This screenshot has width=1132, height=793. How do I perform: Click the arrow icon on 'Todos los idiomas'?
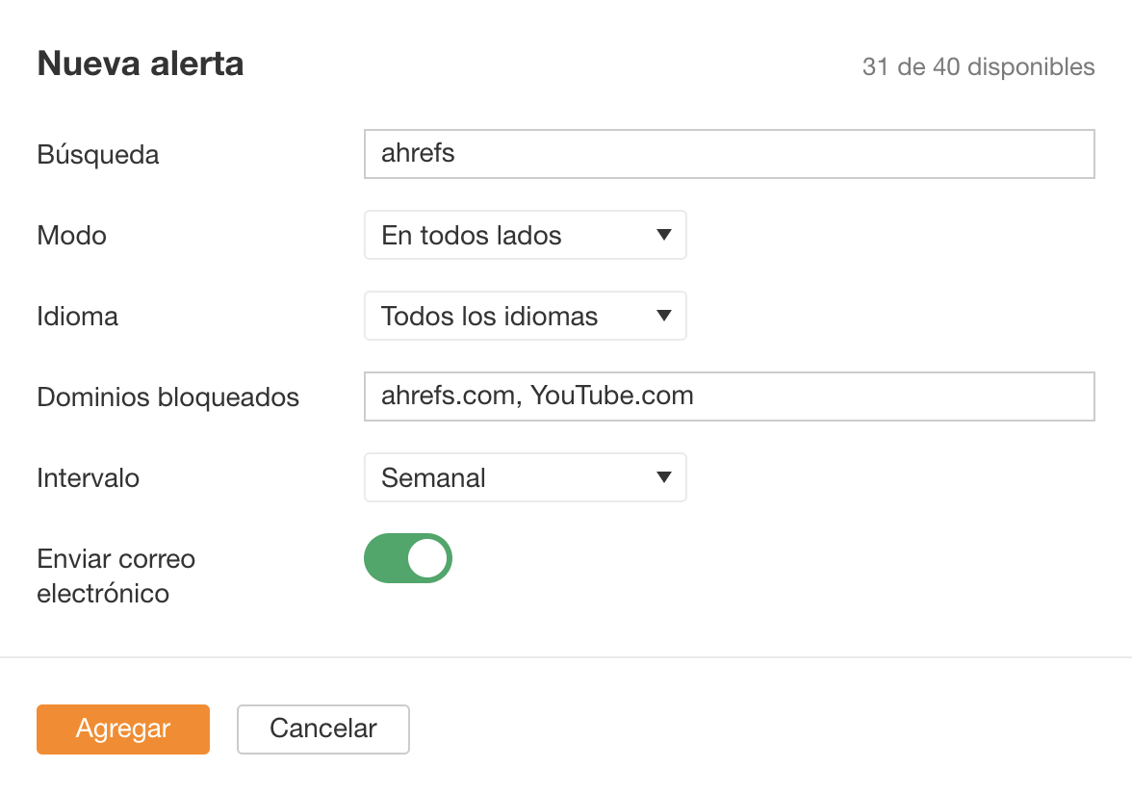(x=662, y=317)
